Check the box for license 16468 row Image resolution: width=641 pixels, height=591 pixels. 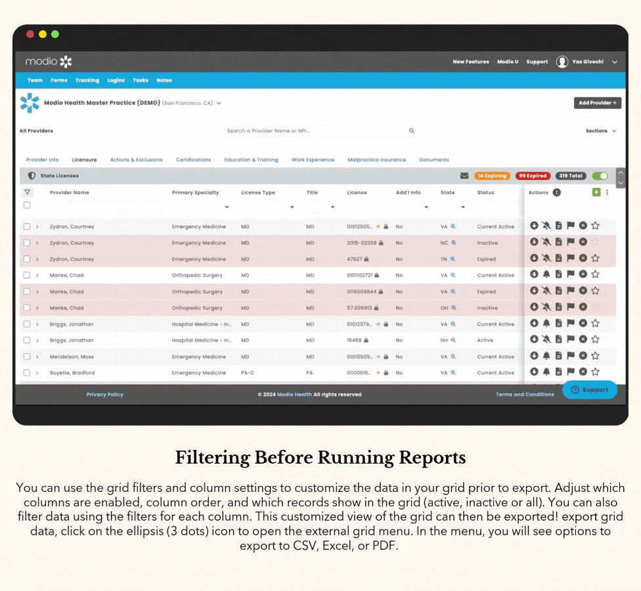pyautogui.click(x=27, y=340)
